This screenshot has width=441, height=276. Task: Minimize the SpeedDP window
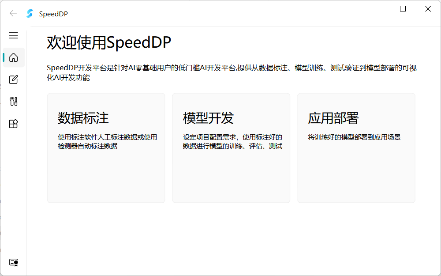pyautogui.click(x=378, y=9)
